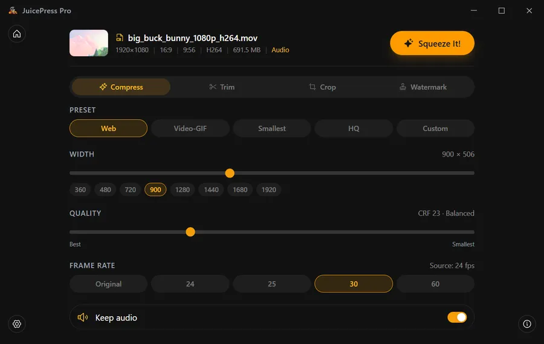Go to the Home screen icon
The height and width of the screenshot is (344, 544).
click(x=17, y=34)
